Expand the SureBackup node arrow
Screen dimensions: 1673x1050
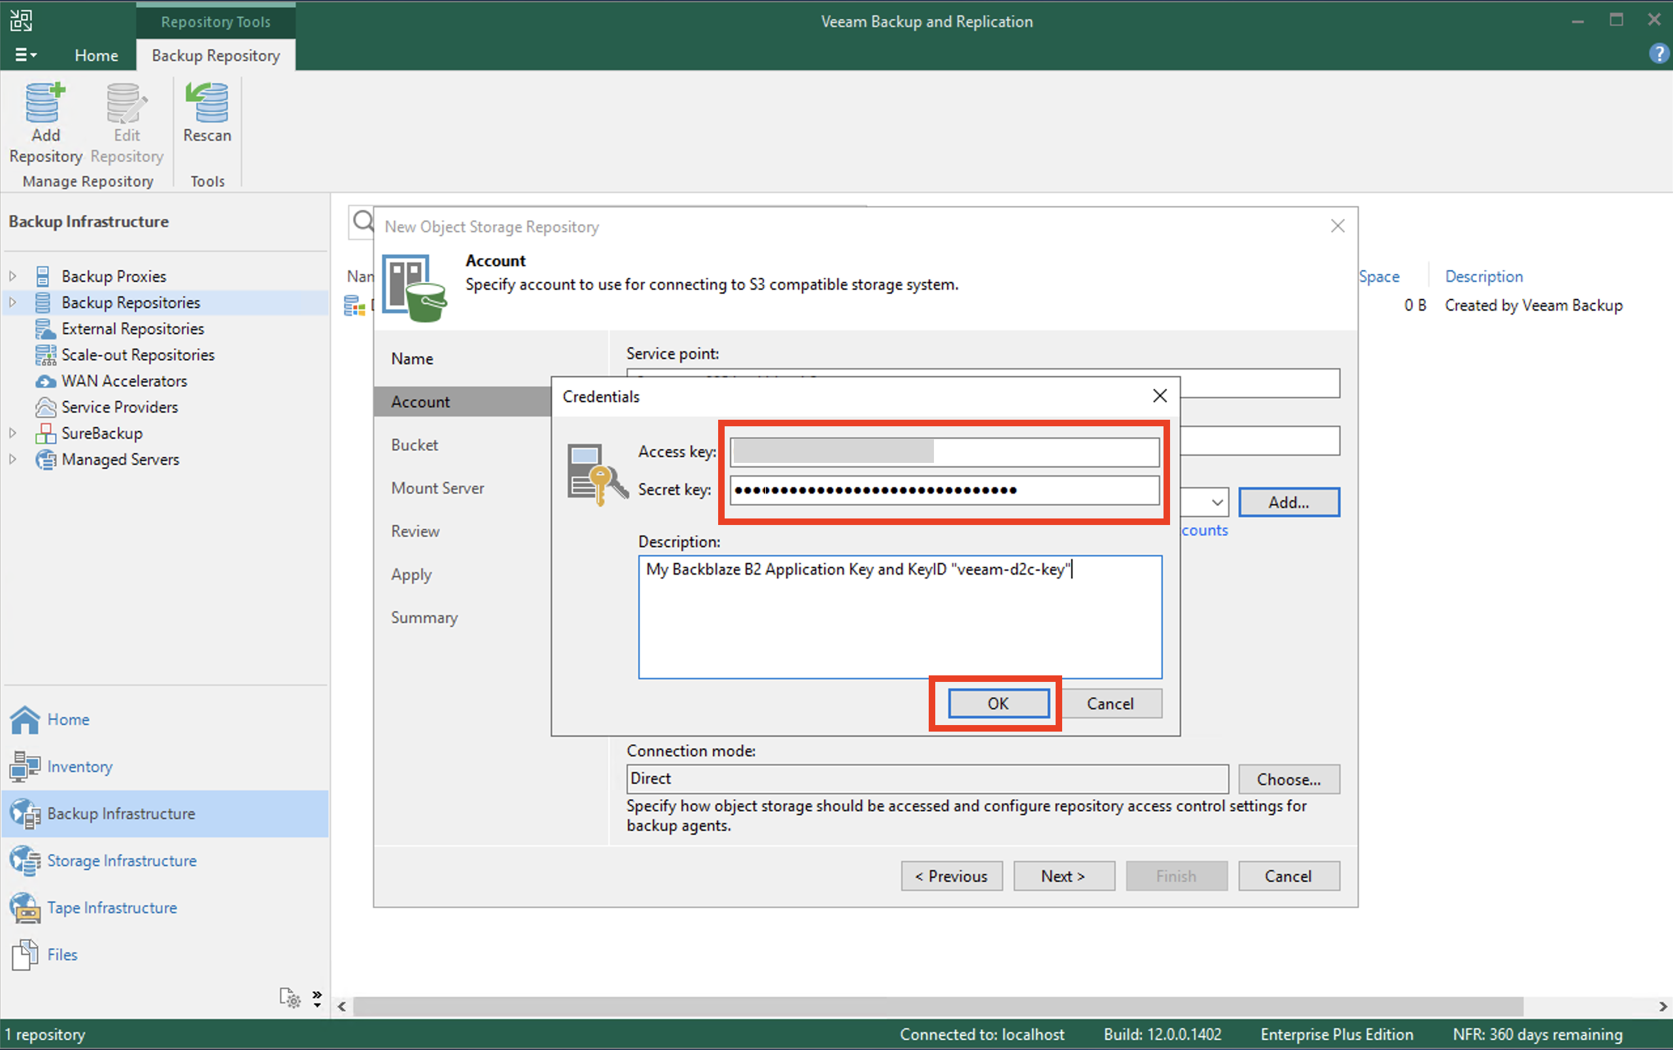click(x=12, y=433)
